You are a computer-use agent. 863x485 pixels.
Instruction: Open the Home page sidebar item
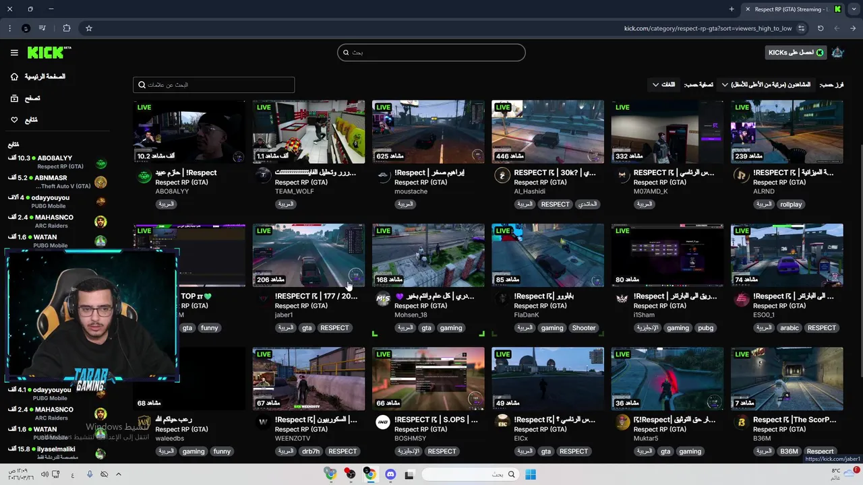click(38, 77)
